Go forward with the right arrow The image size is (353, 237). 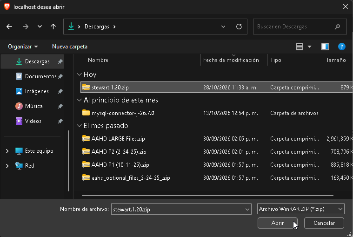[26, 27]
